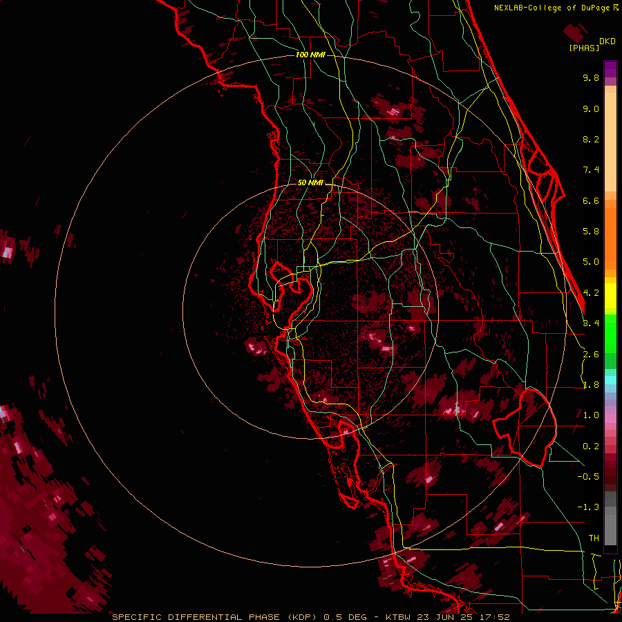Click the 17:52 timestamp in the caption
The image size is (622, 622).
[496, 617]
